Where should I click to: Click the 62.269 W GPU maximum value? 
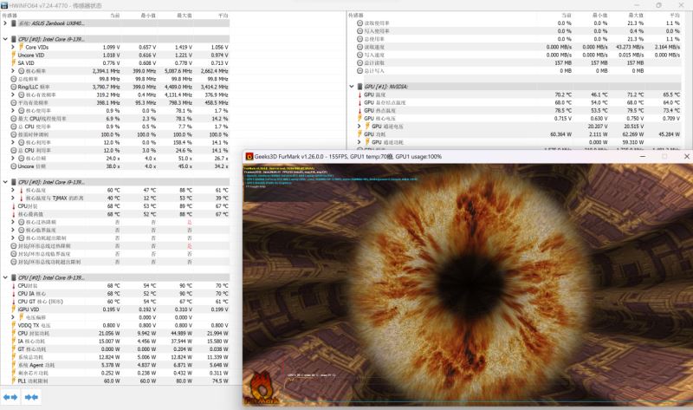pos(633,134)
